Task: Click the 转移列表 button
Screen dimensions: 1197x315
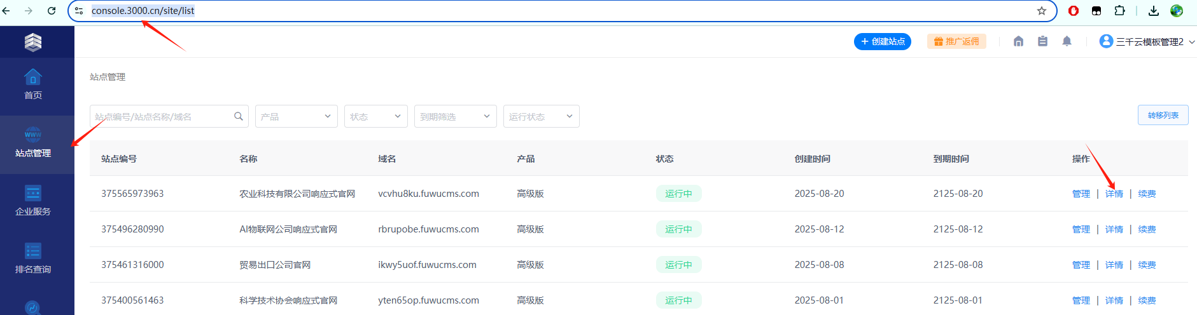Action: (x=1163, y=116)
